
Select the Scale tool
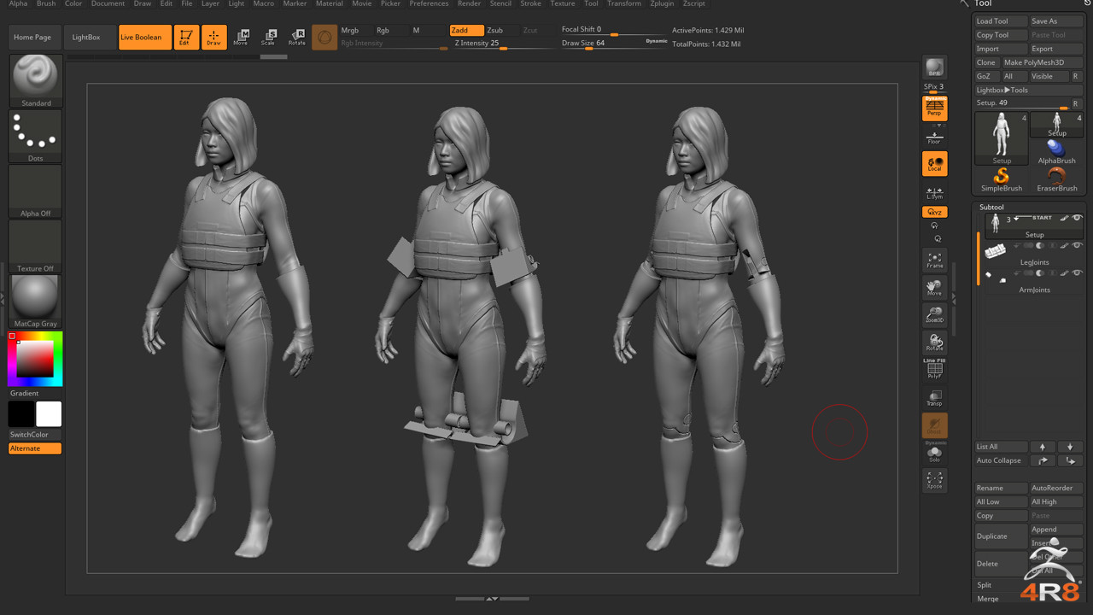[x=271, y=36]
